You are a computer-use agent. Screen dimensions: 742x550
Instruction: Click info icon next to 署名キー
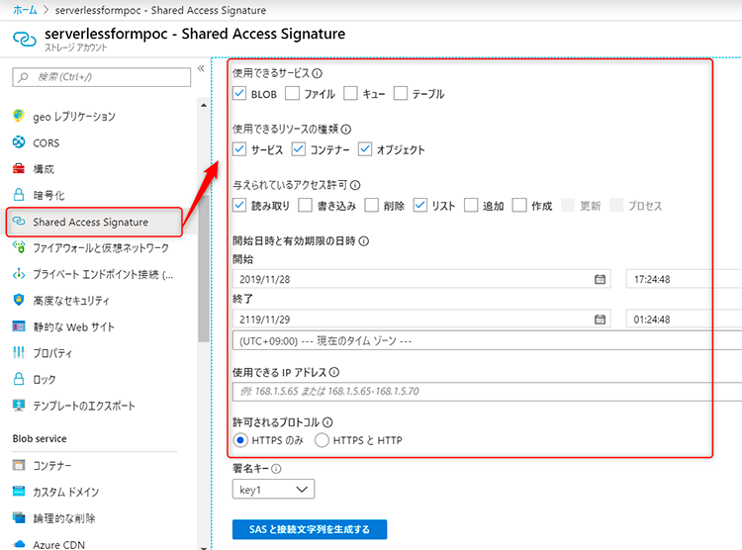[x=276, y=469]
